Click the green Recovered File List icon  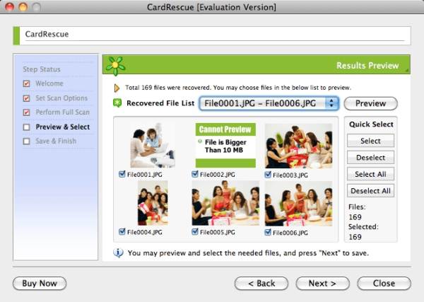(117, 103)
